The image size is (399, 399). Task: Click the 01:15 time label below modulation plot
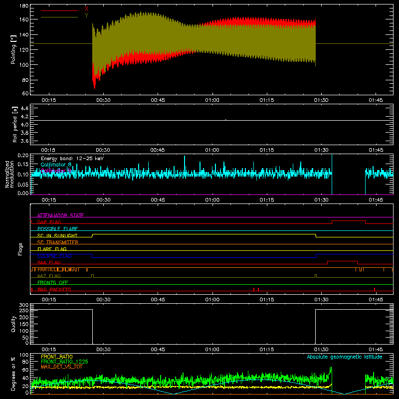click(267, 200)
